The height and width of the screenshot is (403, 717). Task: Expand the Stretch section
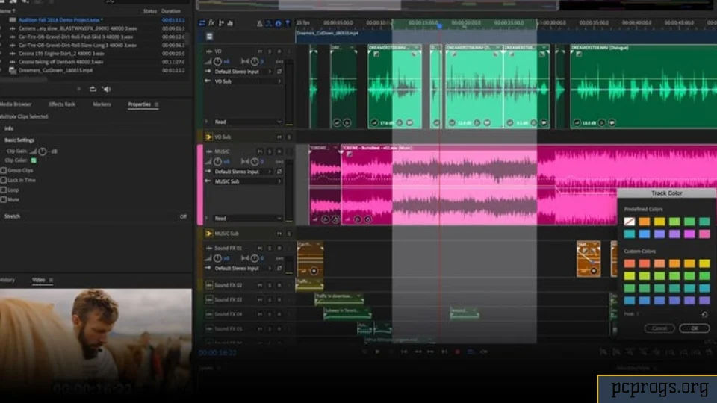click(x=13, y=216)
